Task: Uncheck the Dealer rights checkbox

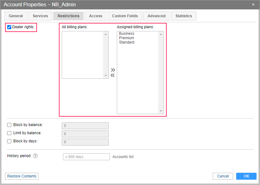Action: click(x=9, y=27)
